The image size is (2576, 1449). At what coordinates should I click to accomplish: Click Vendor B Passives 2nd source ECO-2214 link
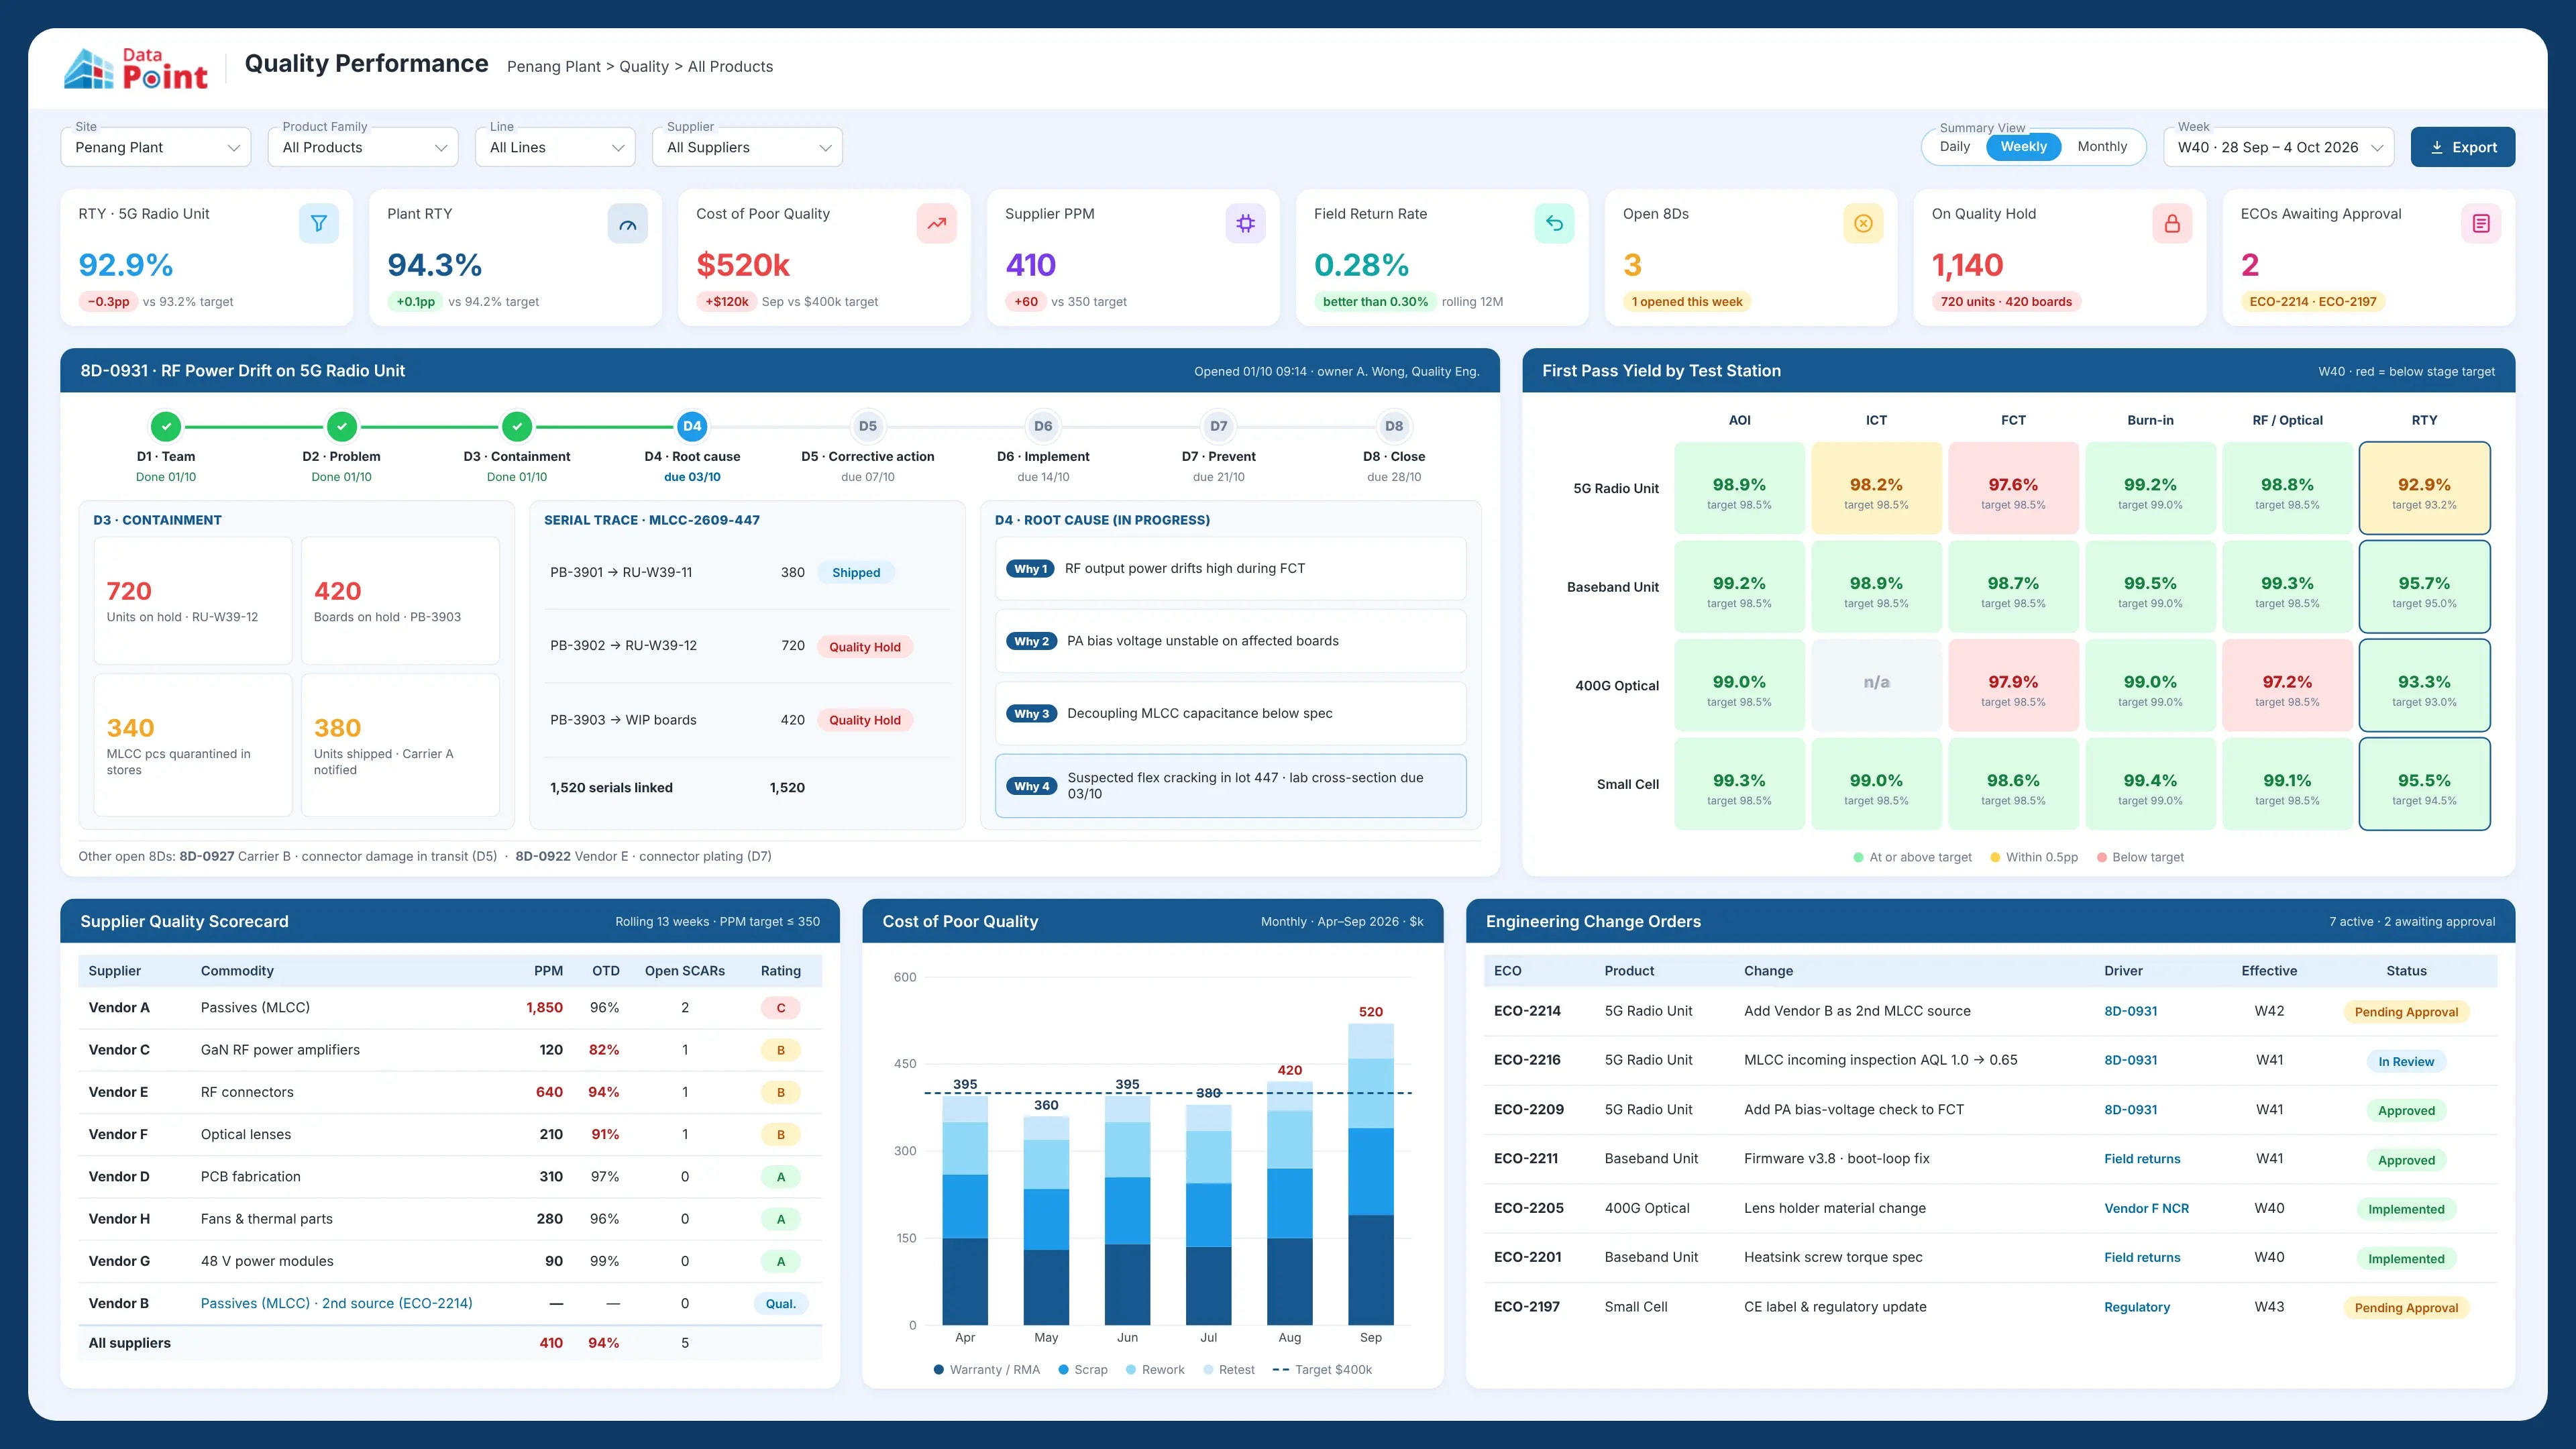(337, 1303)
